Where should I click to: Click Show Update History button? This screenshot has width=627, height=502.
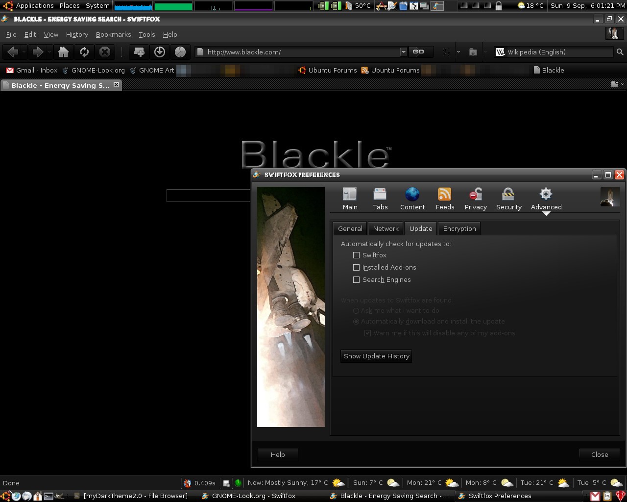[376, 356]
